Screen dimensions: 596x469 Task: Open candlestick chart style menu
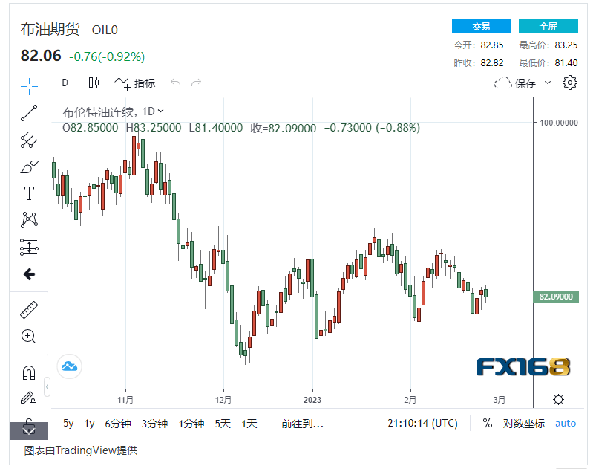coord(94,83)
